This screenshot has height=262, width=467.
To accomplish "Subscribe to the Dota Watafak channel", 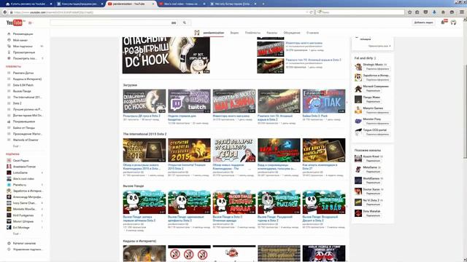I will tap(373, 215).
